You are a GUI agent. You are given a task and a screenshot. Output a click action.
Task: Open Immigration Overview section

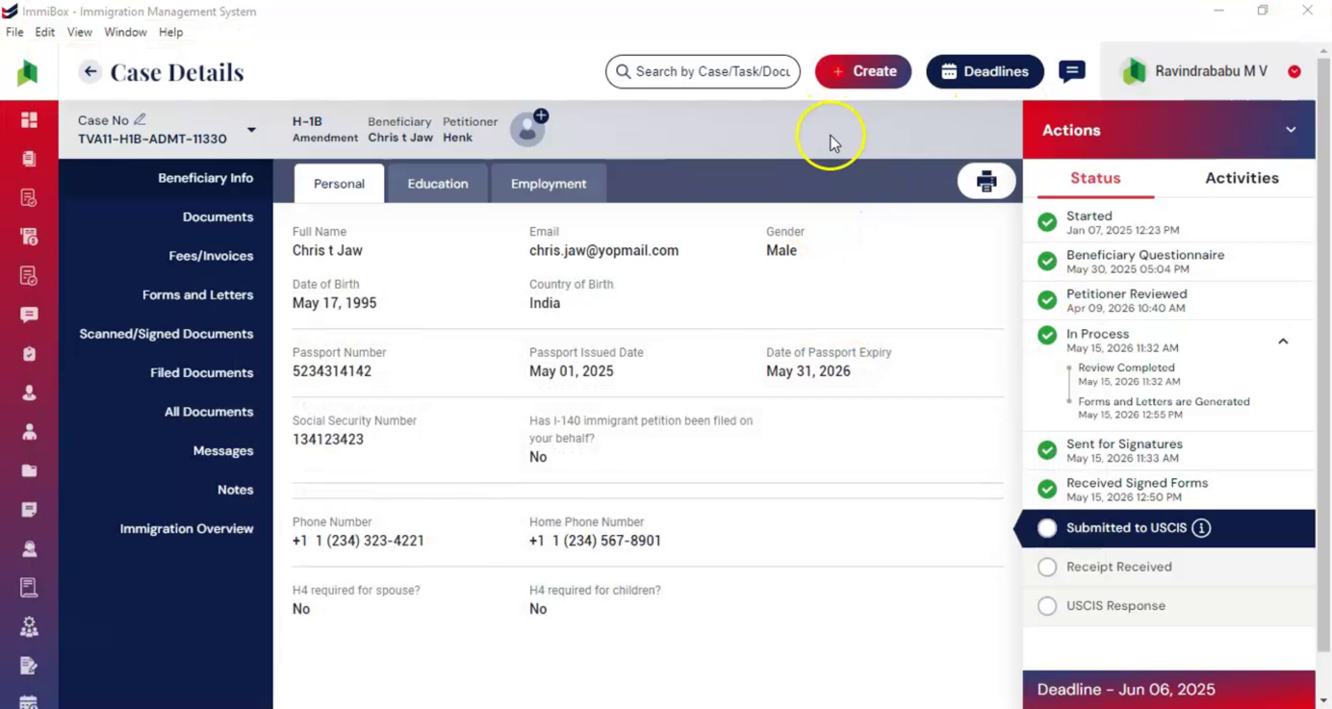point(186,529)
